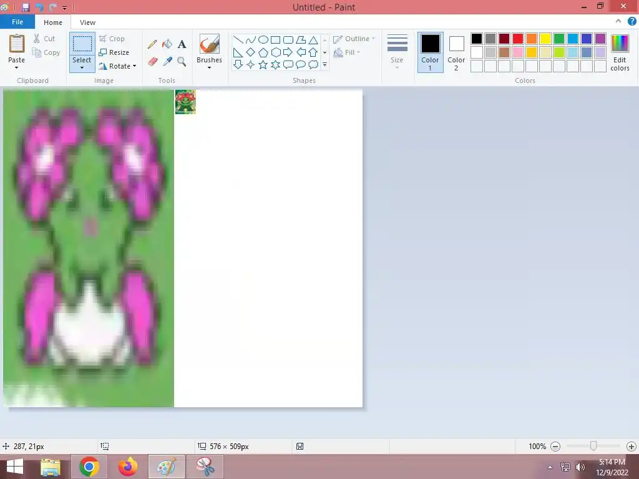Activate Color 2 background box
The height and width of the screenshot is (479, 639).
click(x=456, y=52)
